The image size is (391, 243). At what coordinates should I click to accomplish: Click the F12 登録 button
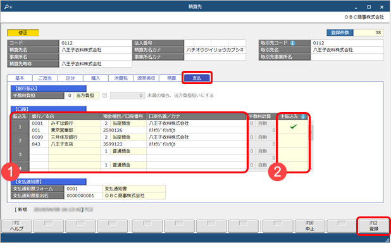[x=374, y=226]
